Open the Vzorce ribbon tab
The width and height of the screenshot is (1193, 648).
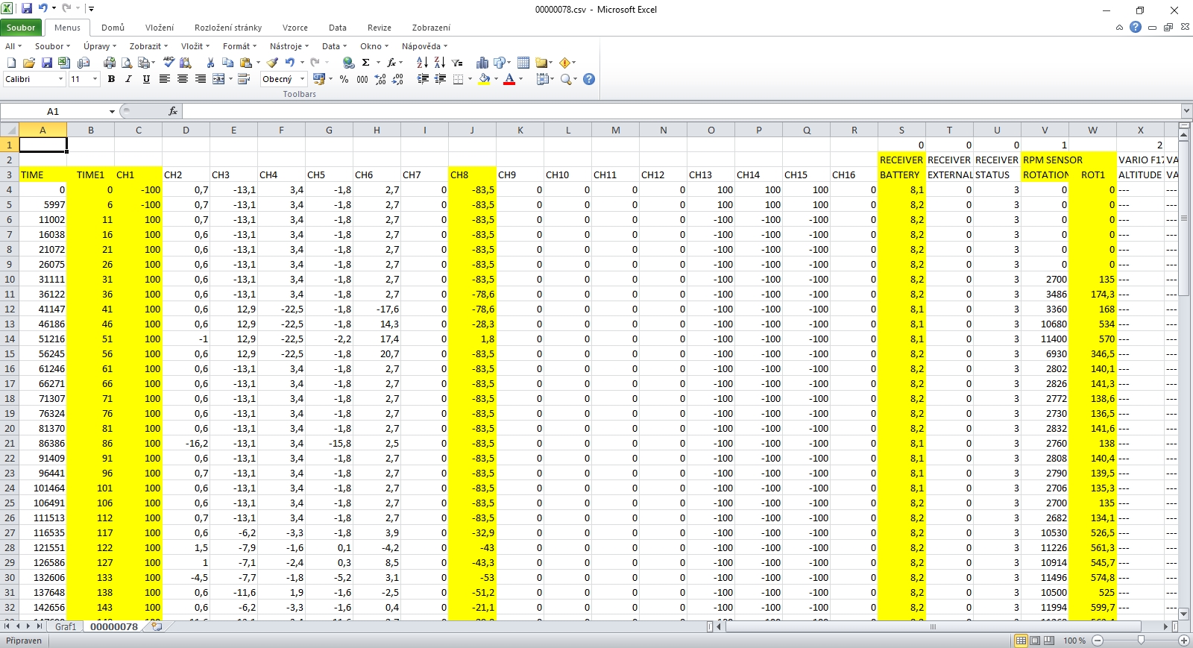pyautogui.click(x=295, y=28)
